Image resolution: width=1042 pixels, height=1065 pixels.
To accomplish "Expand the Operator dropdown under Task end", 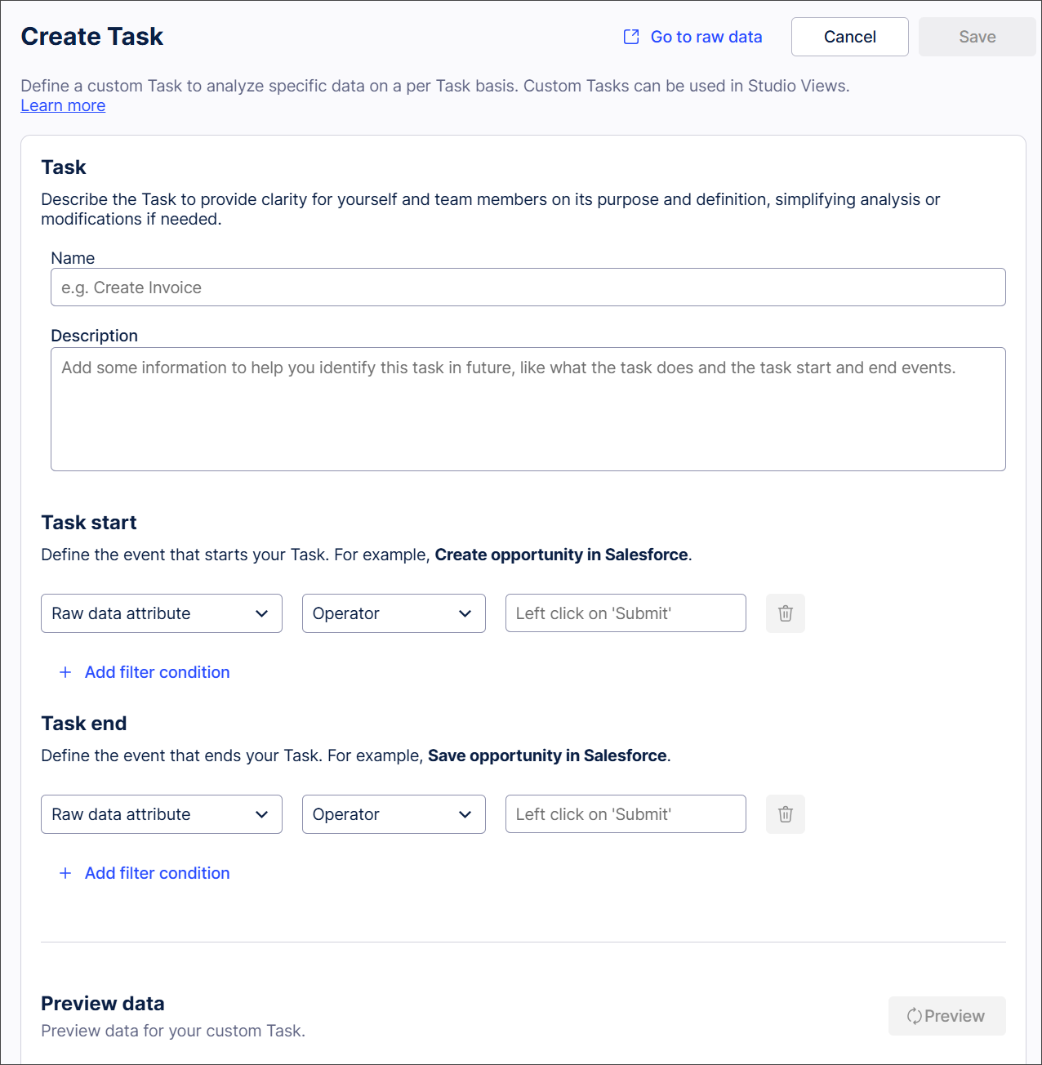I will pyautogui.click(x=394, y=814).
